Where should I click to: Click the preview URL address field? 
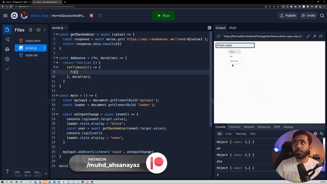(x=263, y=36)
